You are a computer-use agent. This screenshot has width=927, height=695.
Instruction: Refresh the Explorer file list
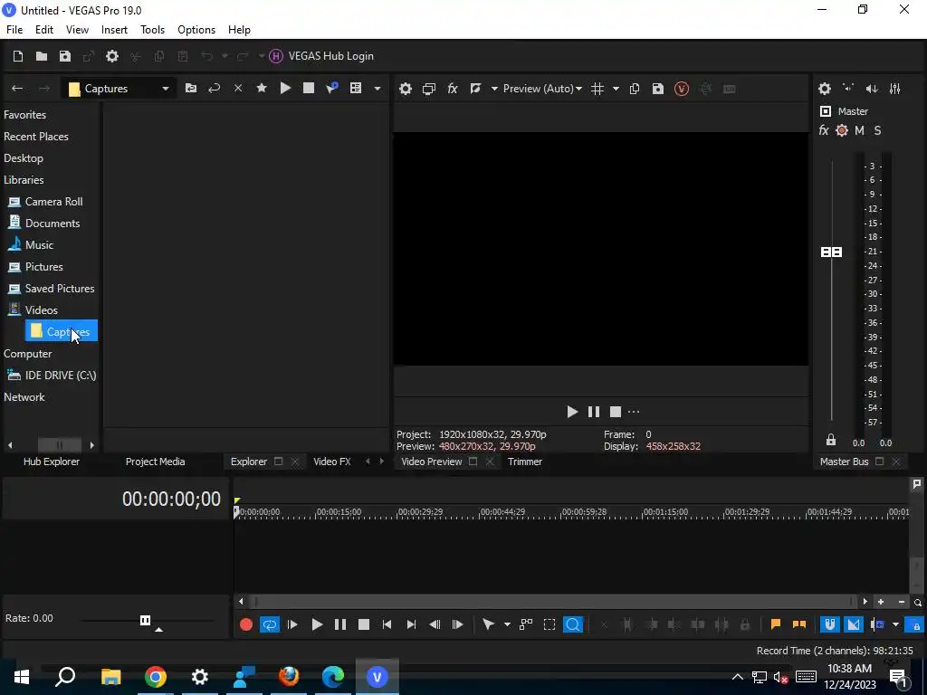[x=214, y=89]
